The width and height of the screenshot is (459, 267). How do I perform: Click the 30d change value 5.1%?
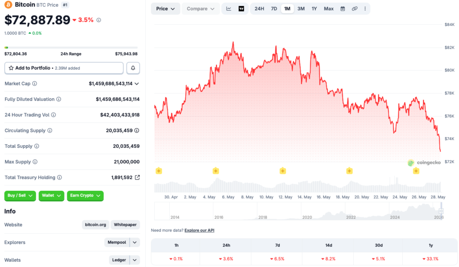pos(378,259)
